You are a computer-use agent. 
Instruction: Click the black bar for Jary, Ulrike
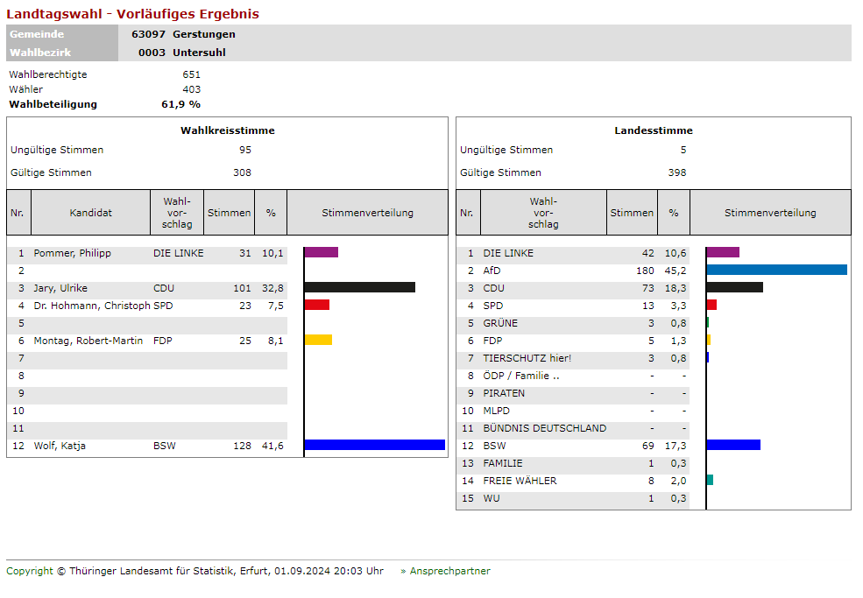click(x=359, y=287)
